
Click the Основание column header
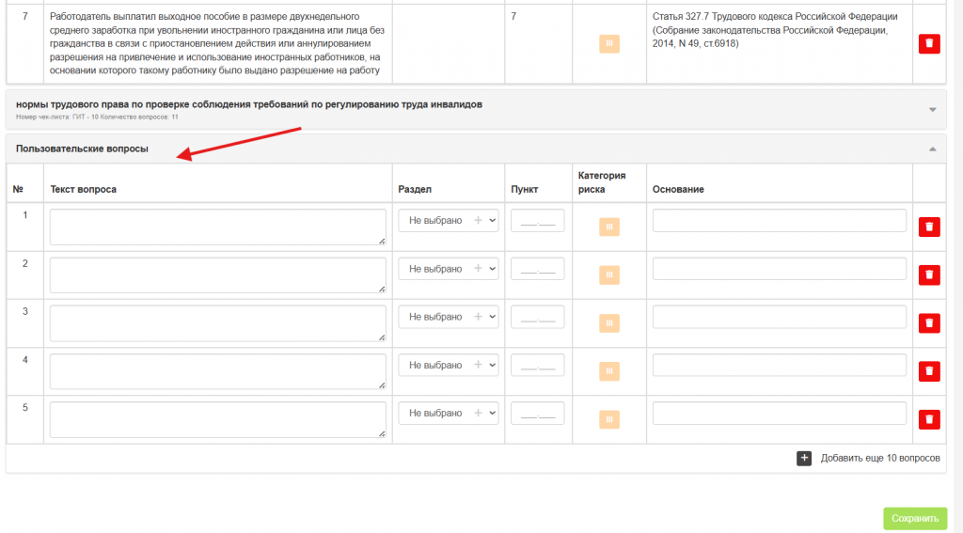click(x=678, y=189)
